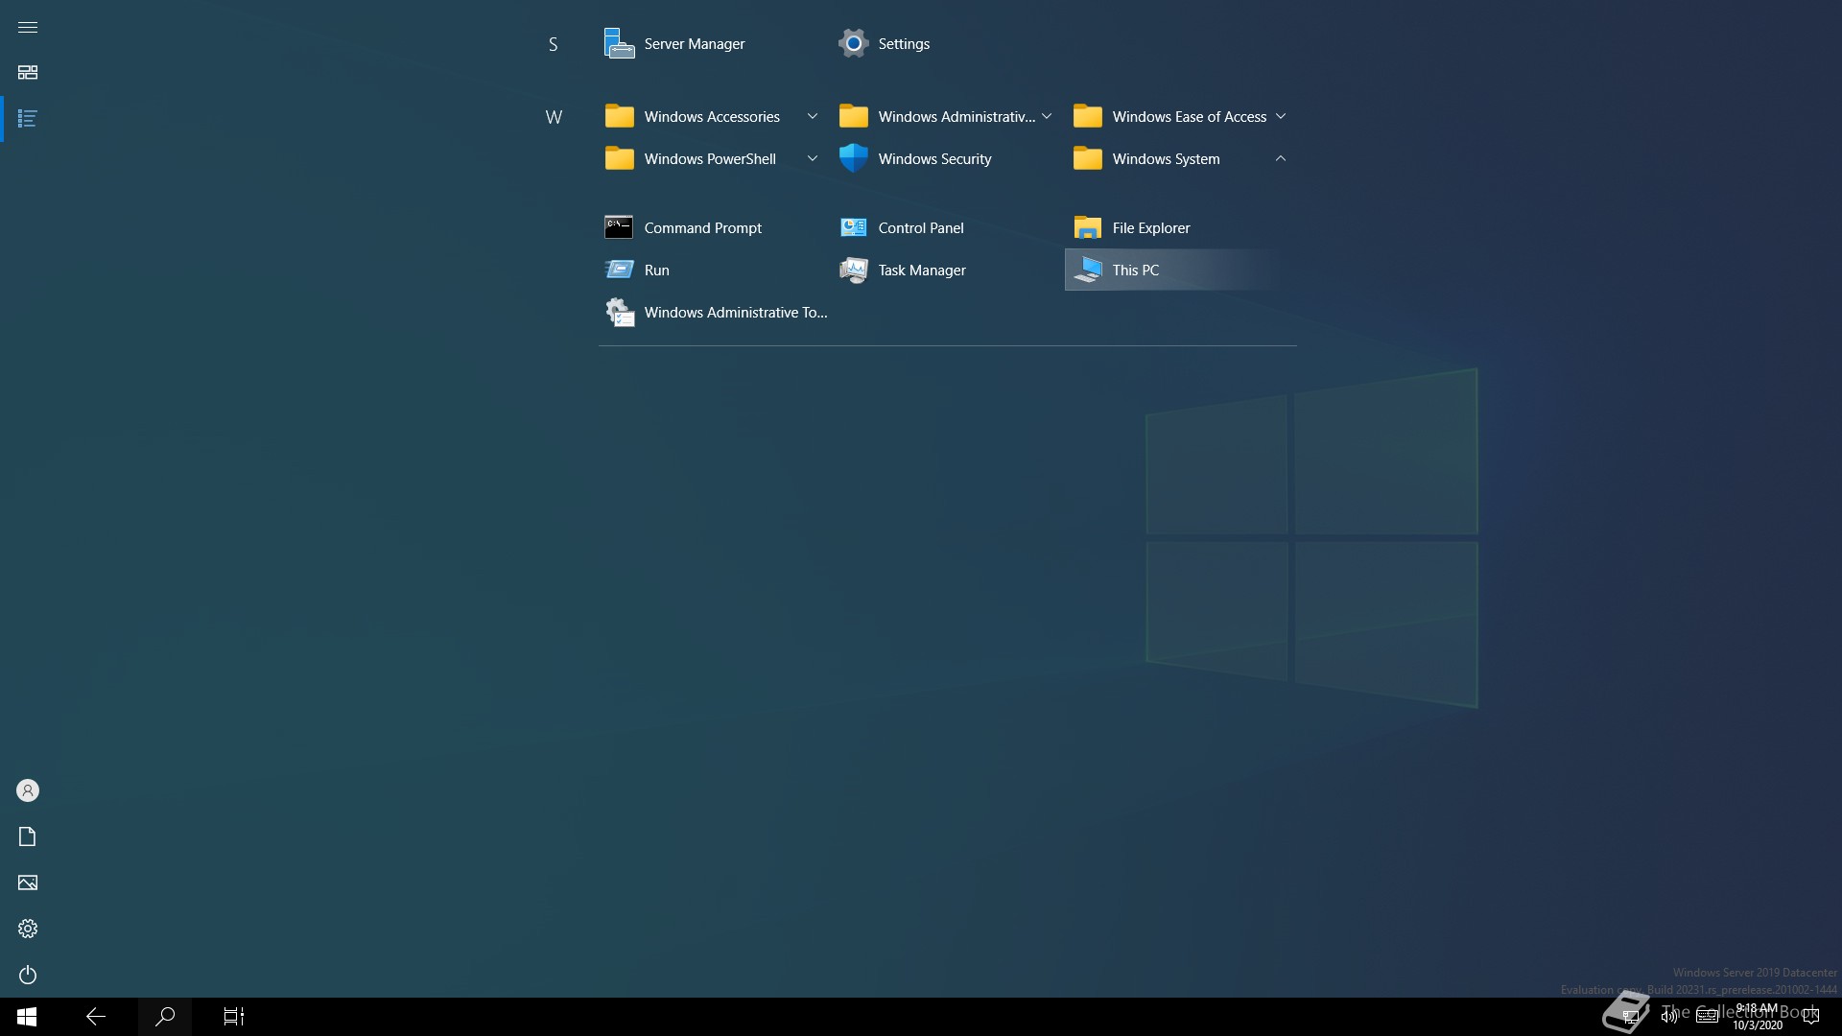
Task: Click the Windows Accessories folder icon
Action: [x=619, y=116]
